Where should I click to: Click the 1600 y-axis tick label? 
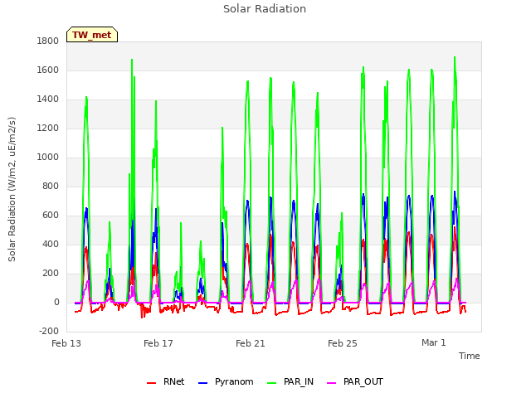(48, 70)
